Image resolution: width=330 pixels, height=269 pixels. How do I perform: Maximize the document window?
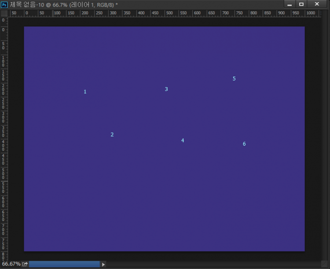click(x=301, y=4)
